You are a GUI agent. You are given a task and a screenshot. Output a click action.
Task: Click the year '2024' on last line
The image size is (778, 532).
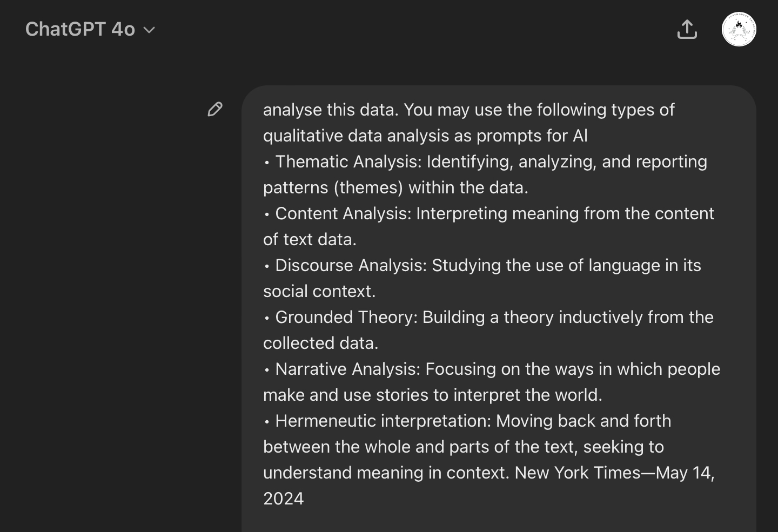click(283, 499)
